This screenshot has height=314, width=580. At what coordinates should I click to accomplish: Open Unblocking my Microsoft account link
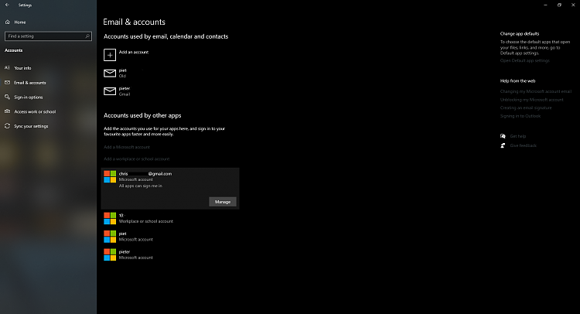tap(531, 100)
